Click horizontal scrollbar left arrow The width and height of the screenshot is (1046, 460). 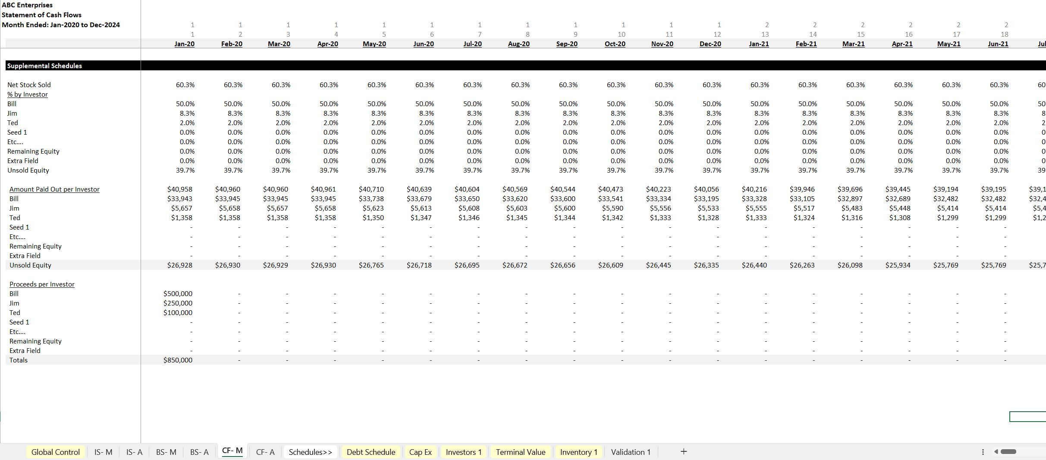996,452
